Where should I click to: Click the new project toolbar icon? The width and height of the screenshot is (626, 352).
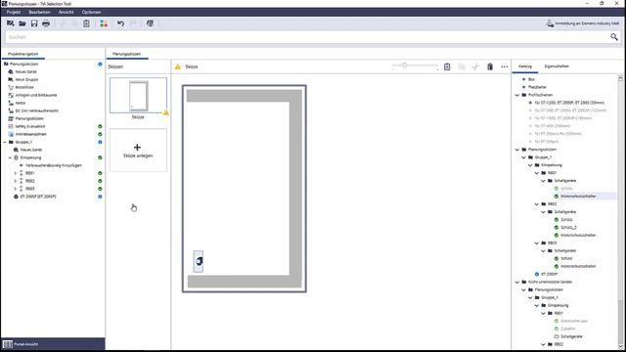(x=11, y=23)
